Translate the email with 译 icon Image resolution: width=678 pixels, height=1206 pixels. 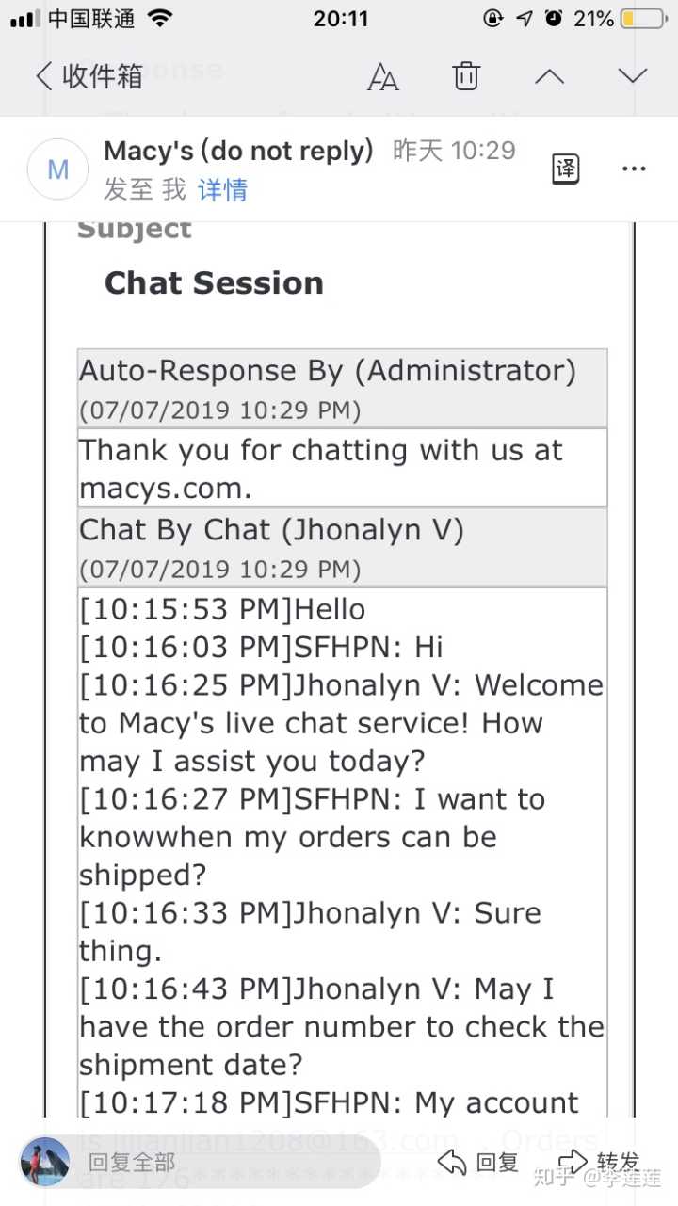pos(565,169)
